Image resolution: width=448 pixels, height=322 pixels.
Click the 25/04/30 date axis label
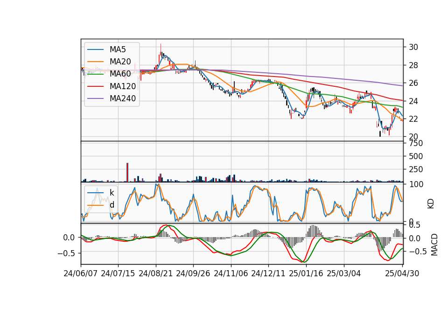(402, 273)
